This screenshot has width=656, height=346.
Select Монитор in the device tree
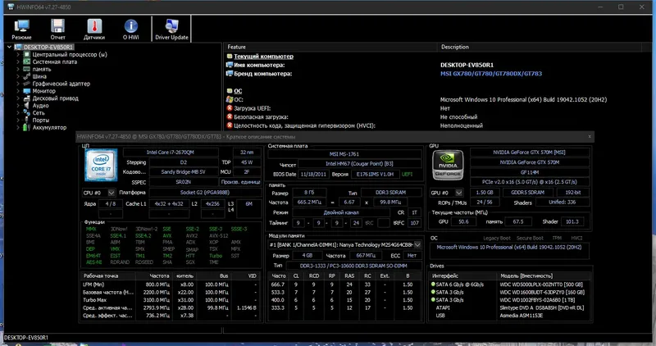pyautogui.click(x=44, y=91)
